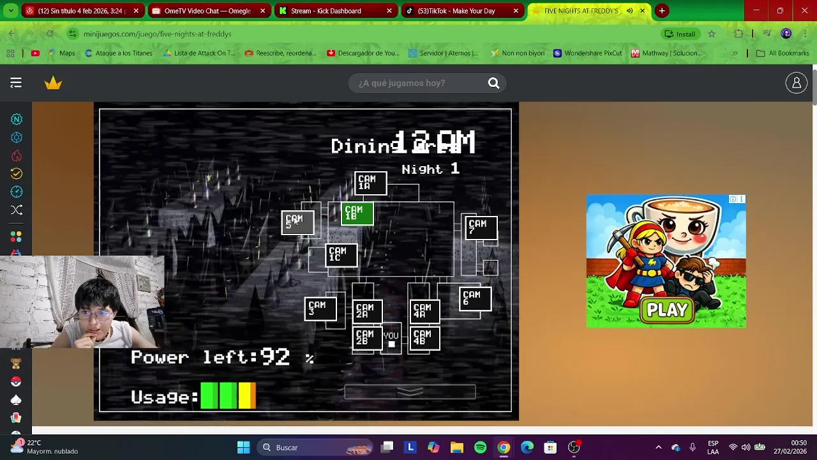Click PLAY on the game advertisement
The width and height of the screenshot is (817, 460).
click(x=667, y=310)
